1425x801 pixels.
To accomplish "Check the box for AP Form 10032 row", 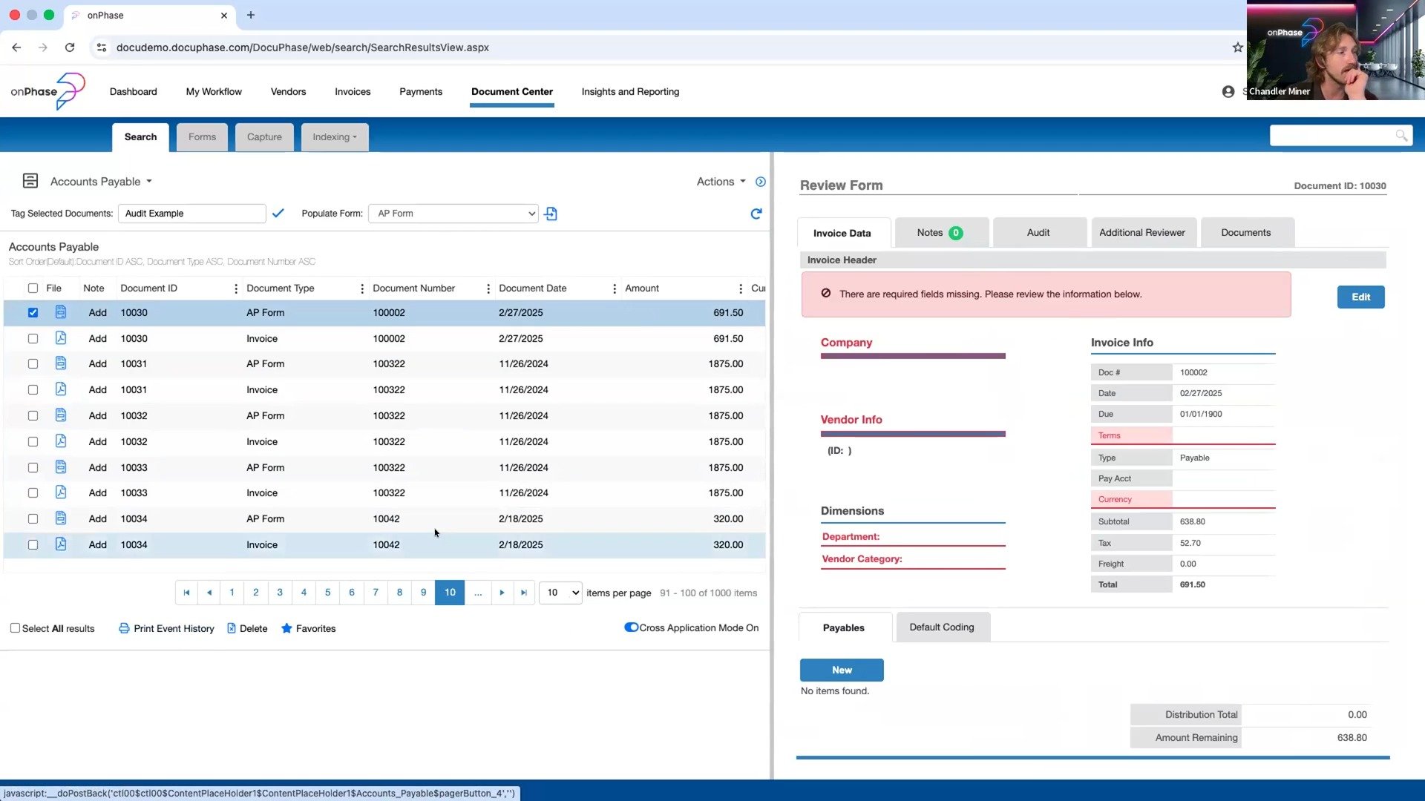I will coord(33,415).
